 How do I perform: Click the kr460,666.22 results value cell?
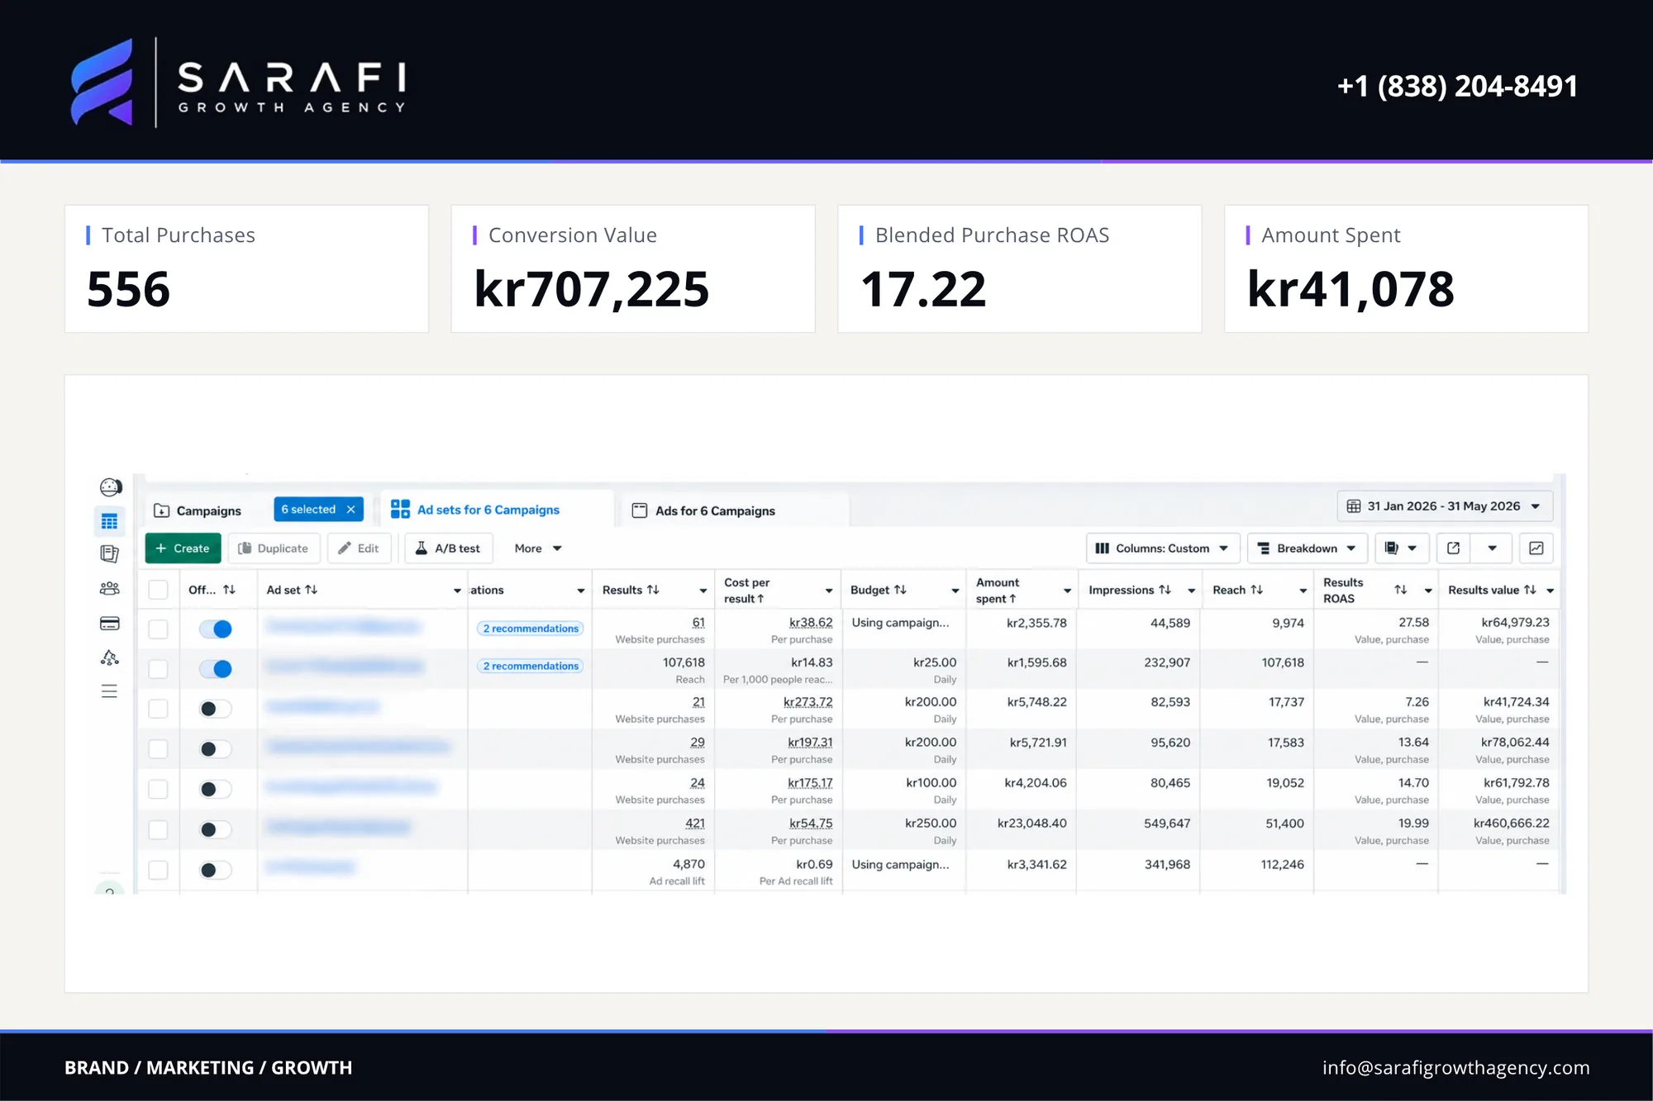[x=1511, y=823]
